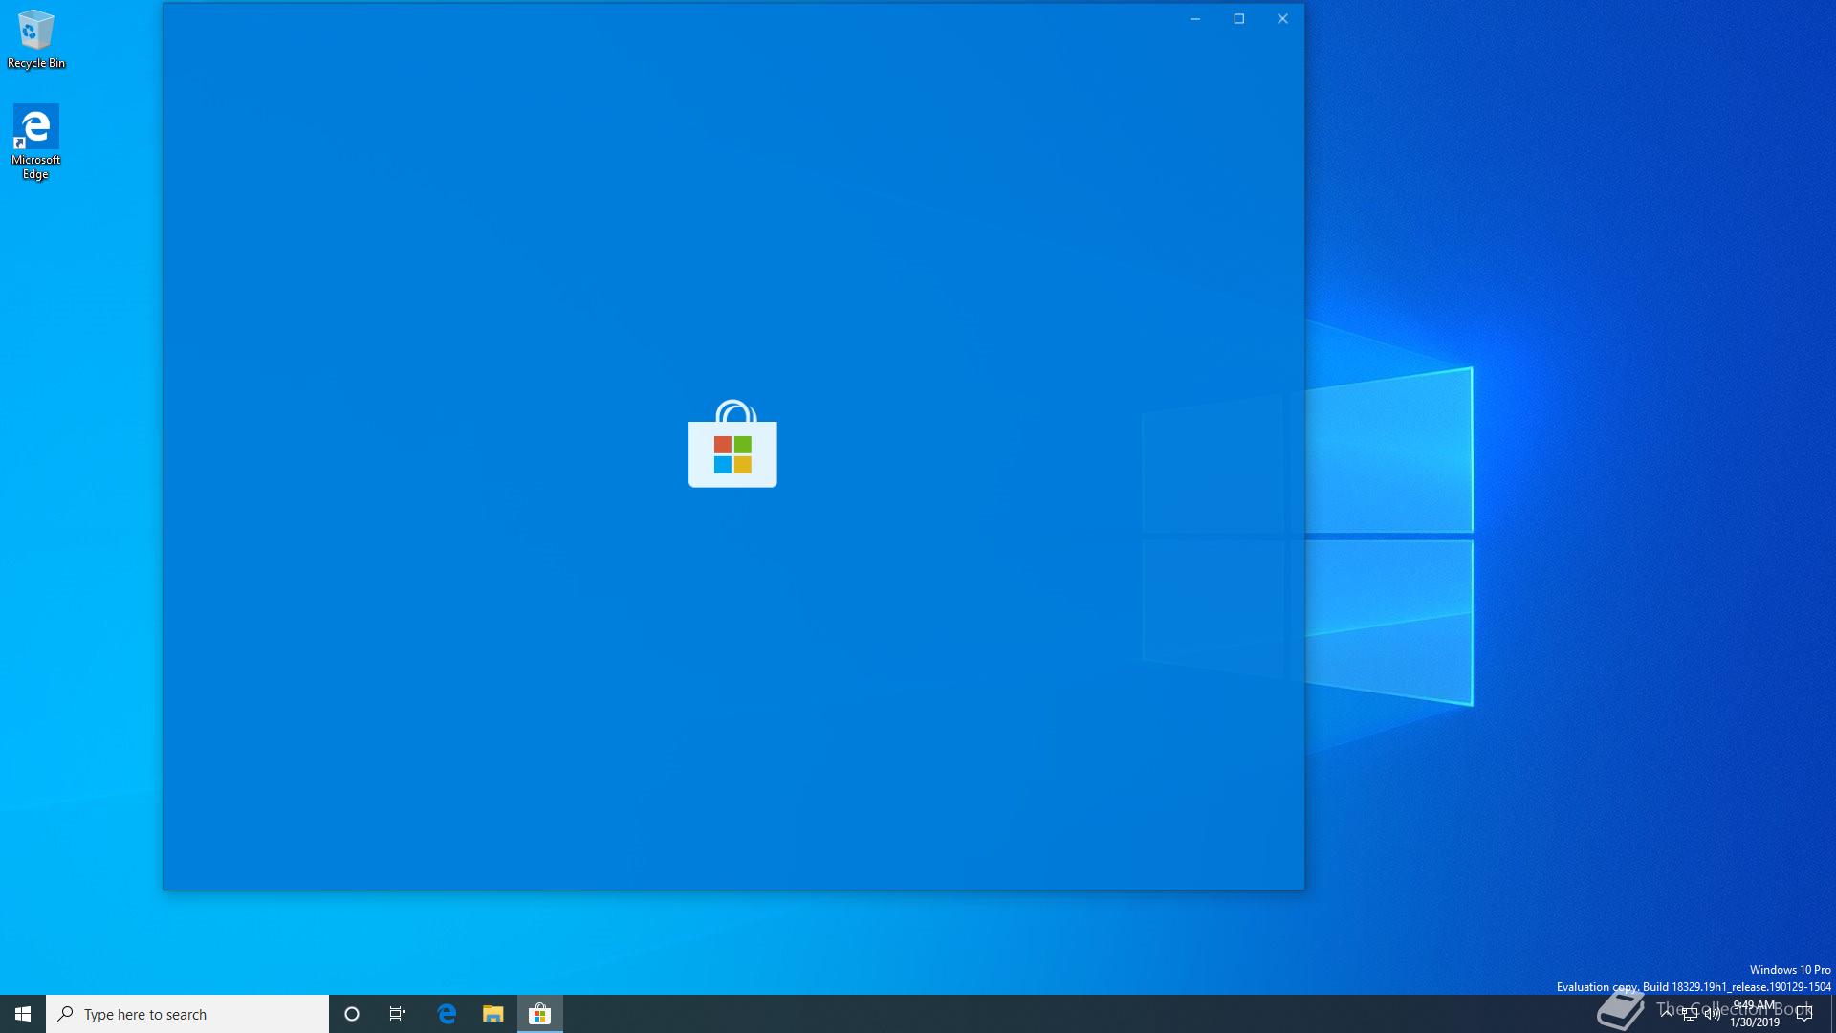Image resolution: width=1836 pixels, height=1033 pixels.
Task: Open Cortana from the taskbar circle icon
Action: pyautogui.click(x=352, y=1014)
